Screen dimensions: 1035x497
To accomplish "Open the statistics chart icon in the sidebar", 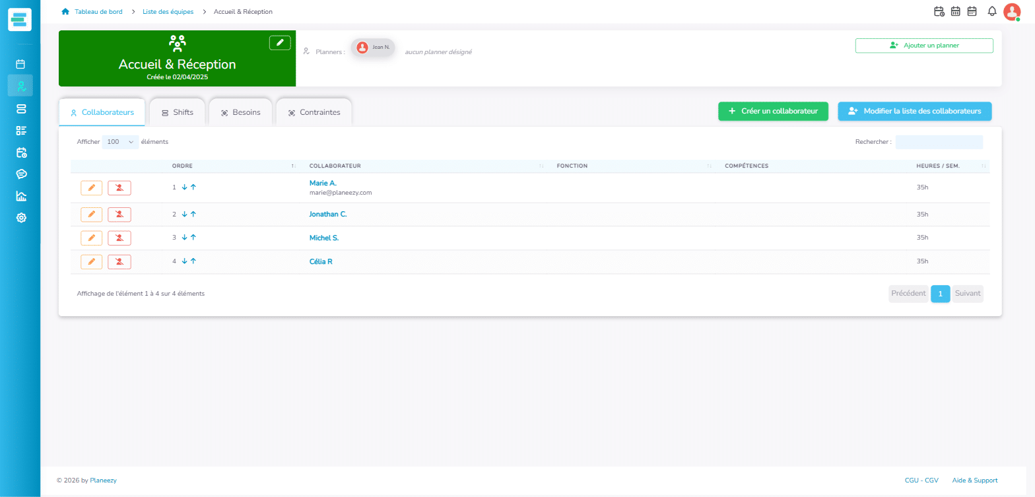I will click(x=20, y=195).
